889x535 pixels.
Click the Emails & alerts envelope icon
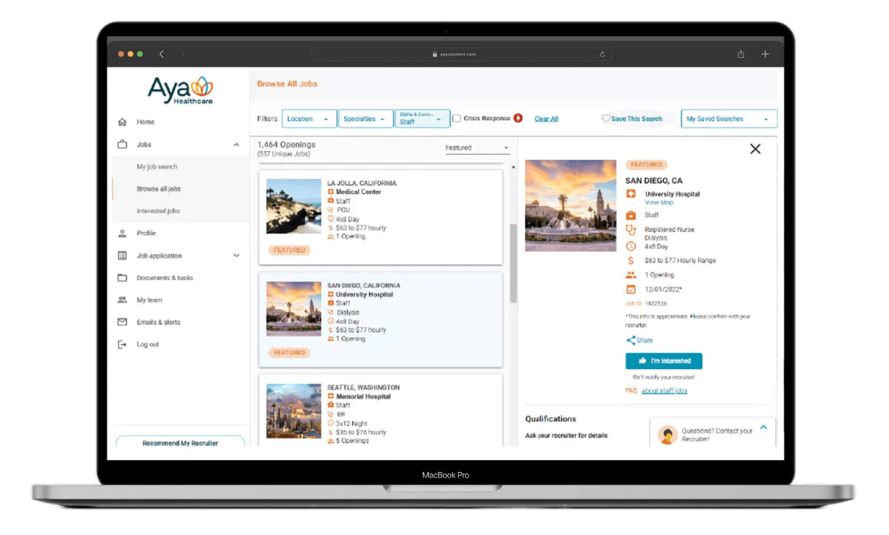pyautogui.click(x=122, y=322)
